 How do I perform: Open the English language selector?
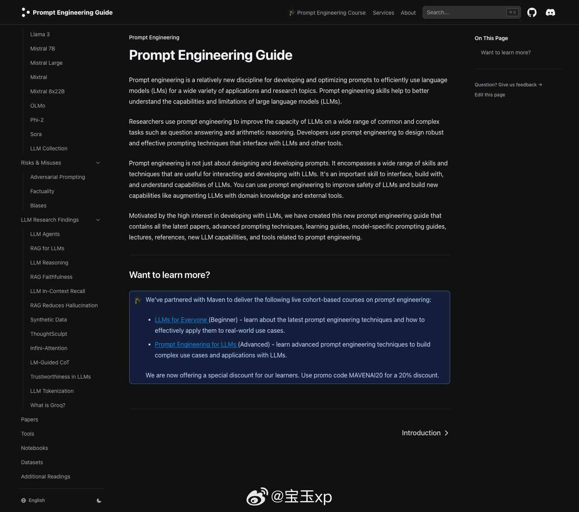tap(37, 500)
